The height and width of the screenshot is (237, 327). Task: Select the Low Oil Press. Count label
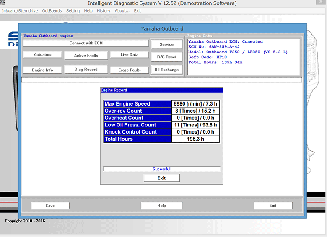click(x=138, y=125)
